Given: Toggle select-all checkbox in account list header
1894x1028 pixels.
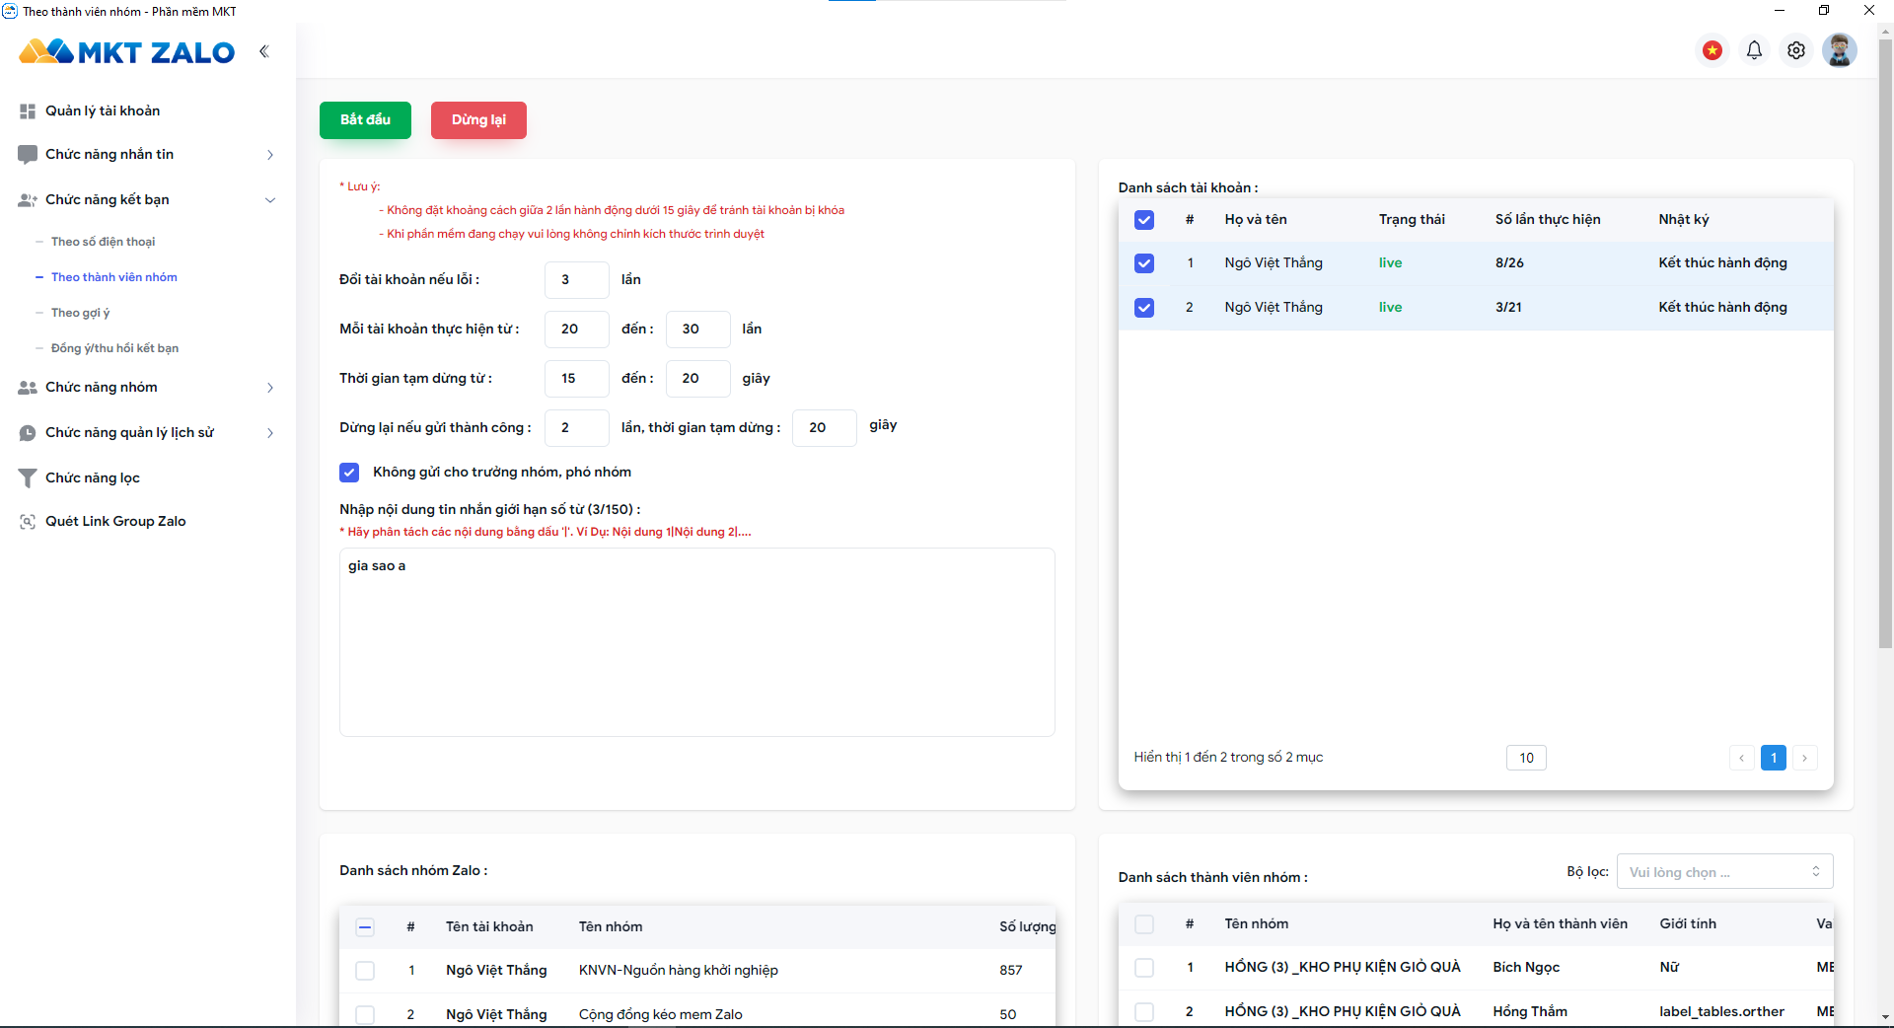Looking at the screenshot, I should tap(1144, 220).
